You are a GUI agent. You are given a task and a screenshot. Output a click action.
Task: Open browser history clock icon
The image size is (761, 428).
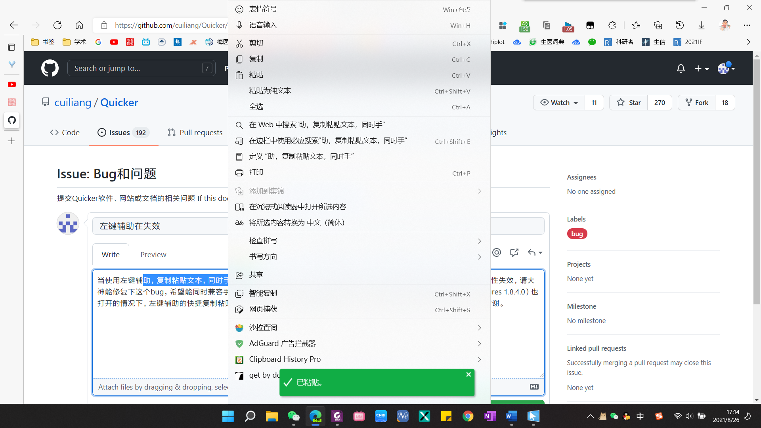(680, 25)
